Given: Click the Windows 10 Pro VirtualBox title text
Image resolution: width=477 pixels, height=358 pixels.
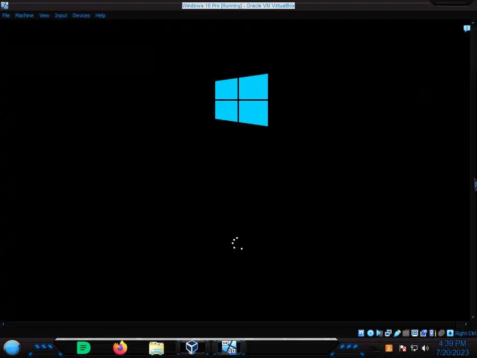Looking at the screenshot, I should point(238,6).
